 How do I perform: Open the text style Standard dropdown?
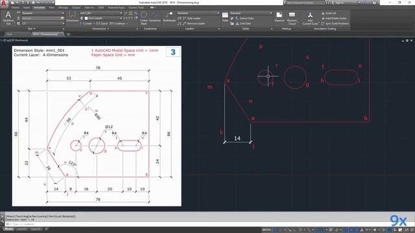click(x=43, y=13)
